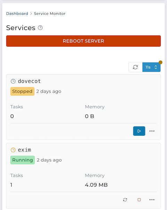This screenshot has height=210, width=167.
Task: Click the Service Monitor breadcrumb
Action: click(x=50, y=14)
